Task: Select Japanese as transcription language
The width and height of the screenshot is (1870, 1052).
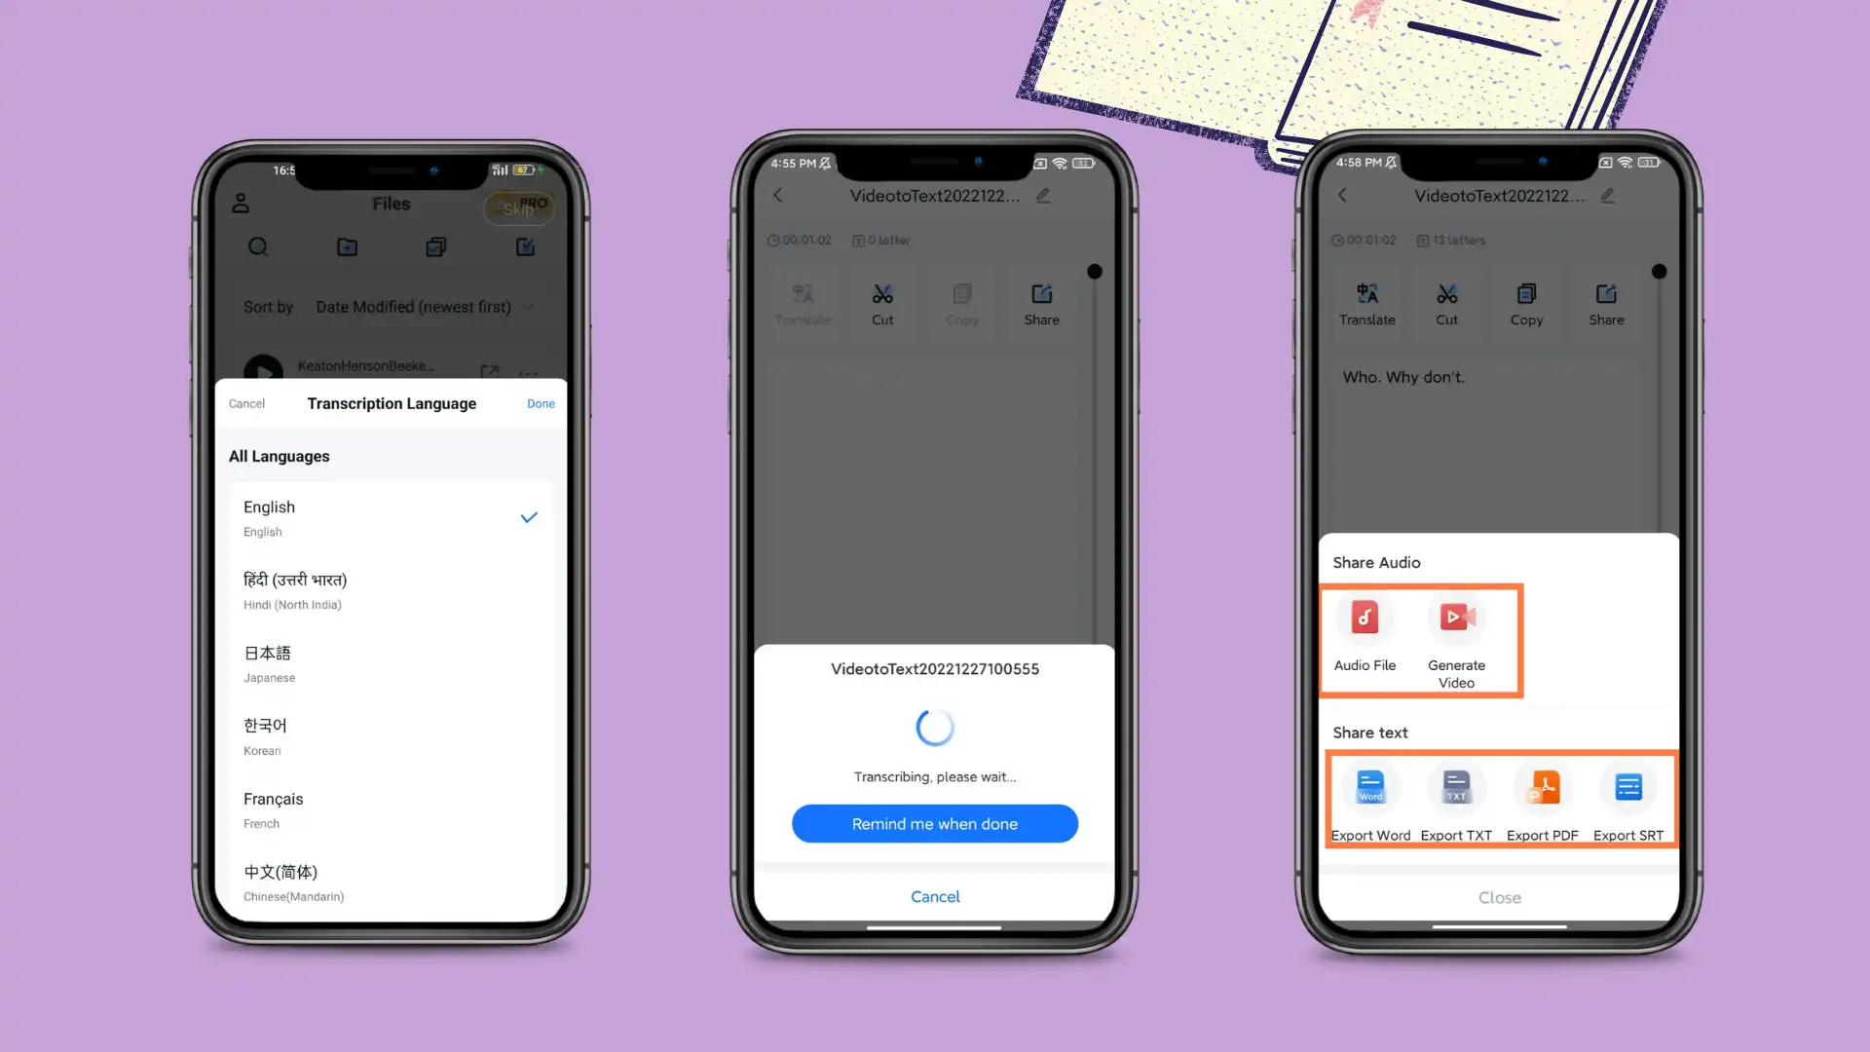Action: [391, 661]
